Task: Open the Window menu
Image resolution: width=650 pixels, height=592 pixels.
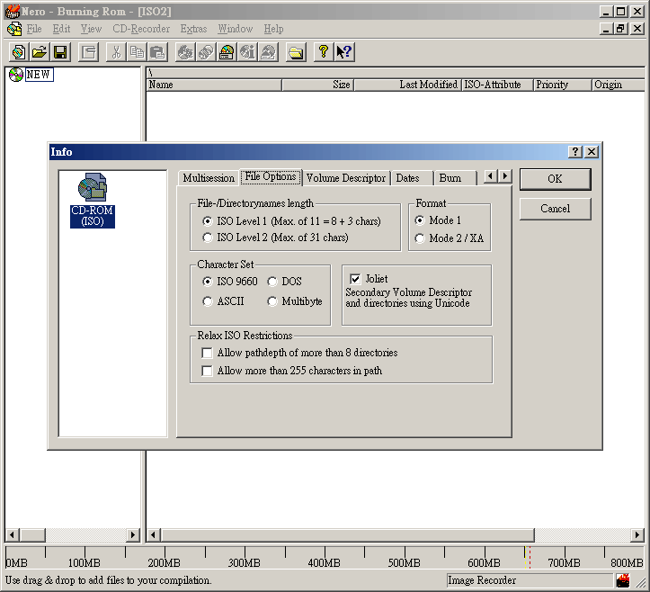Action: click(236, 29)
